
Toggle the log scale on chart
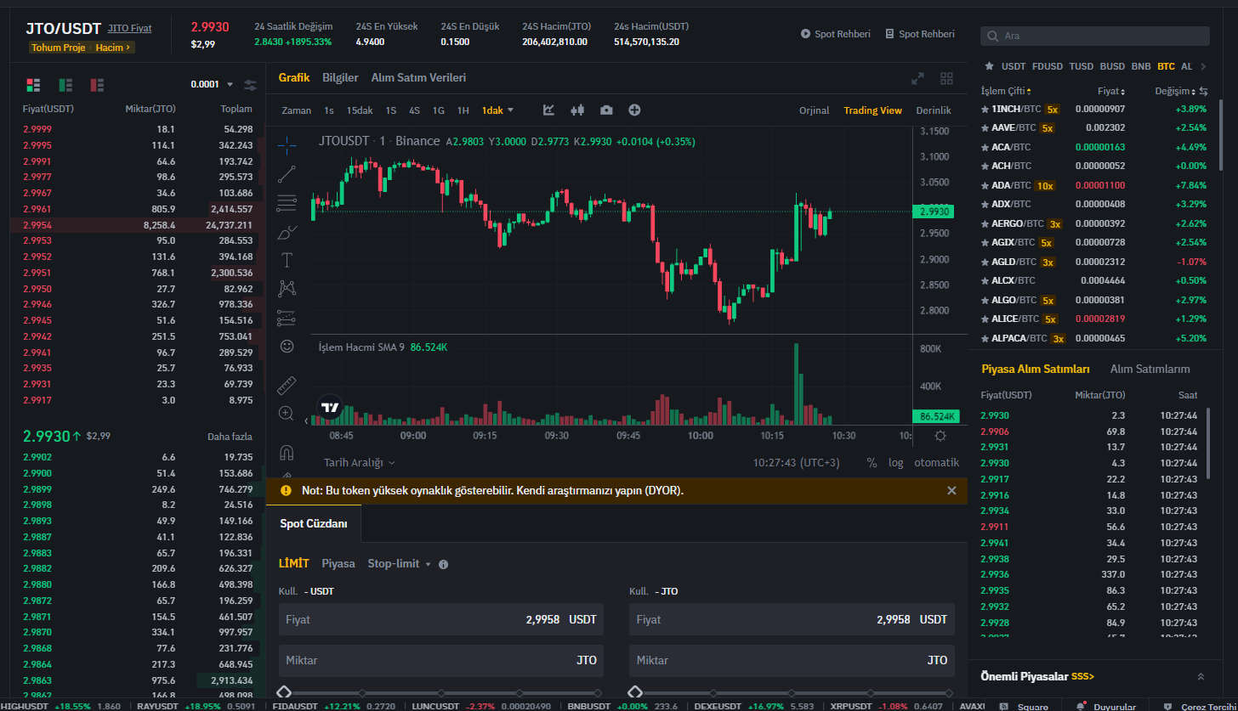point(896,463)
